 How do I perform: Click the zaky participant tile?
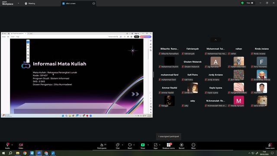tap(192, 101)
